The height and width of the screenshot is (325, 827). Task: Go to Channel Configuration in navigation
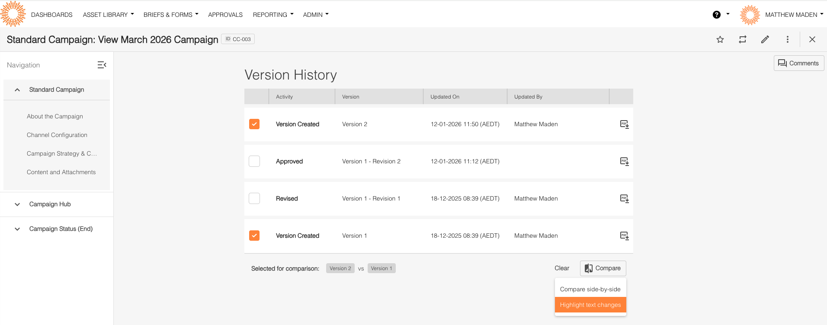[x=57, y=135]
